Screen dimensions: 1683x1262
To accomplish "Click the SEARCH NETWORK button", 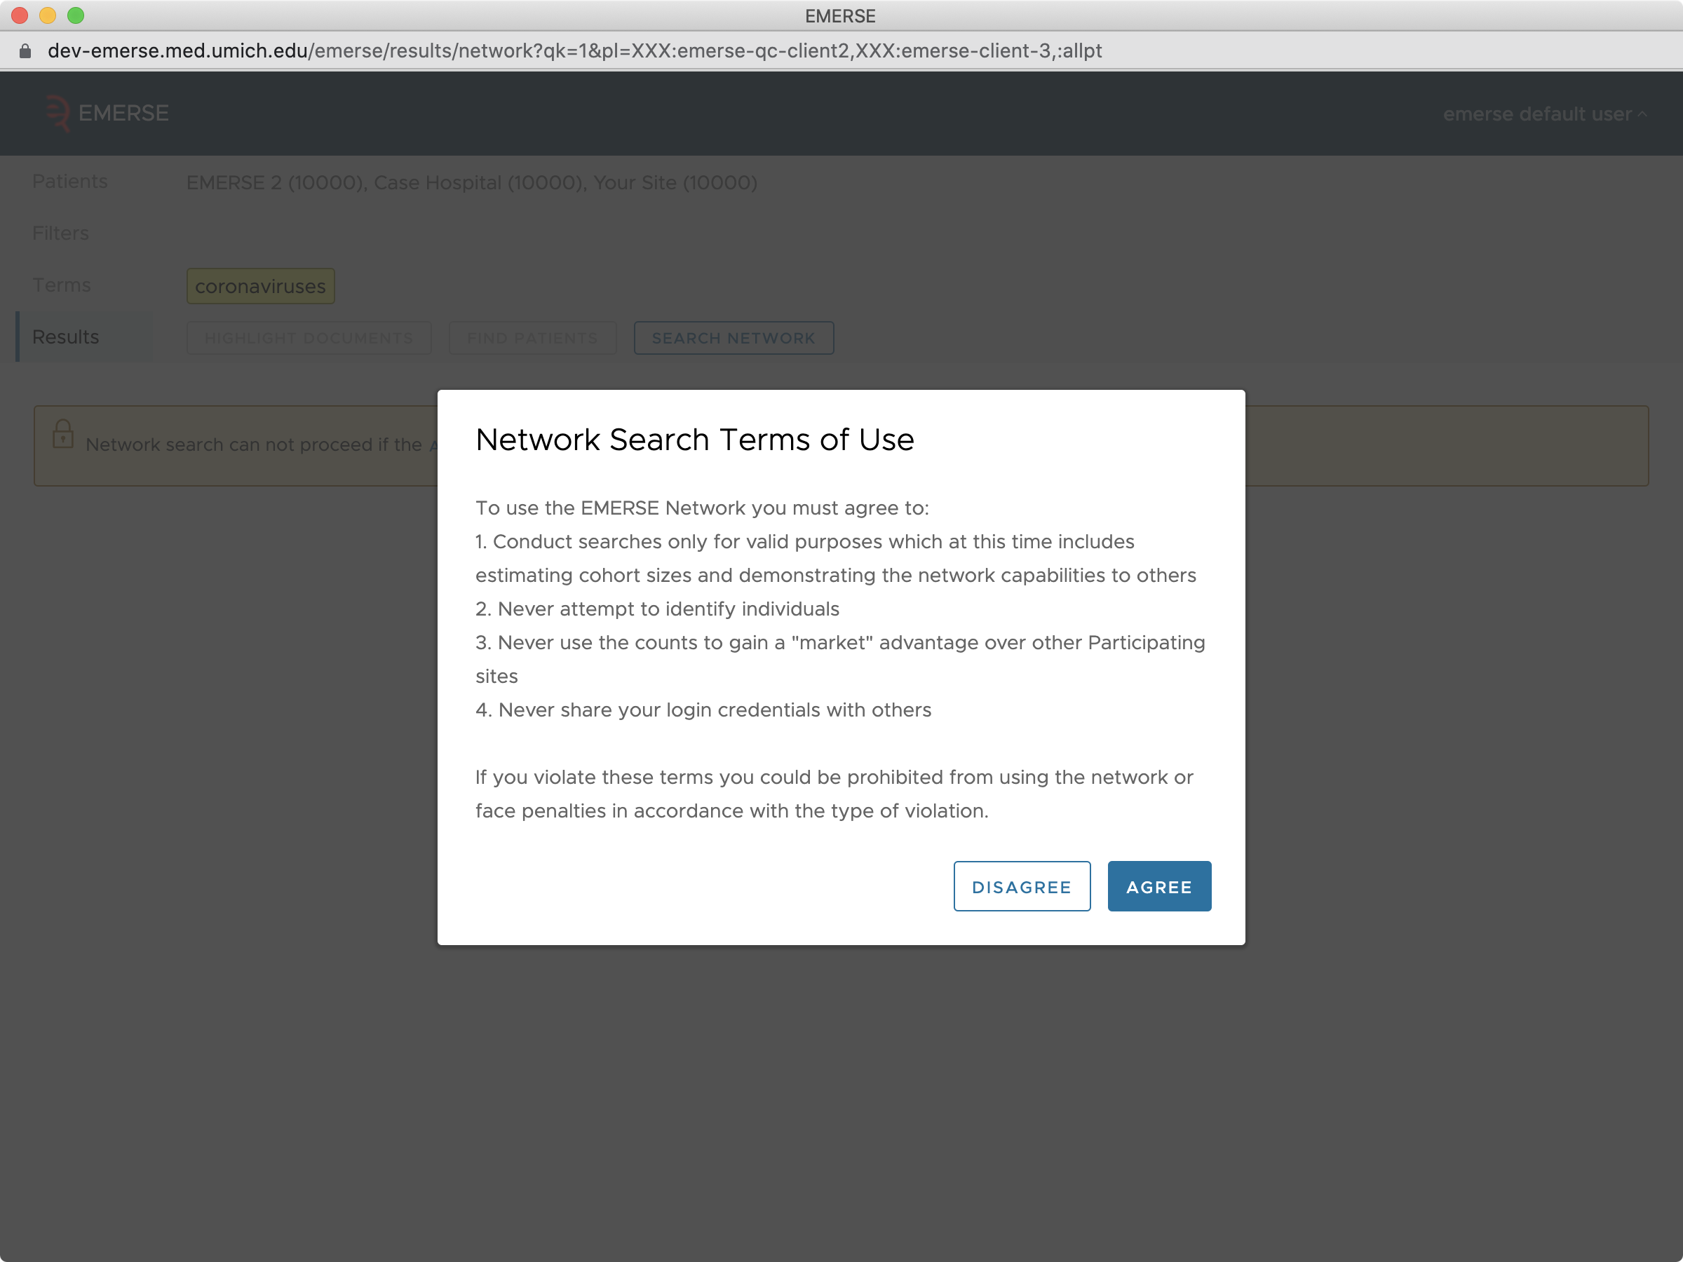I will (734, 338).
